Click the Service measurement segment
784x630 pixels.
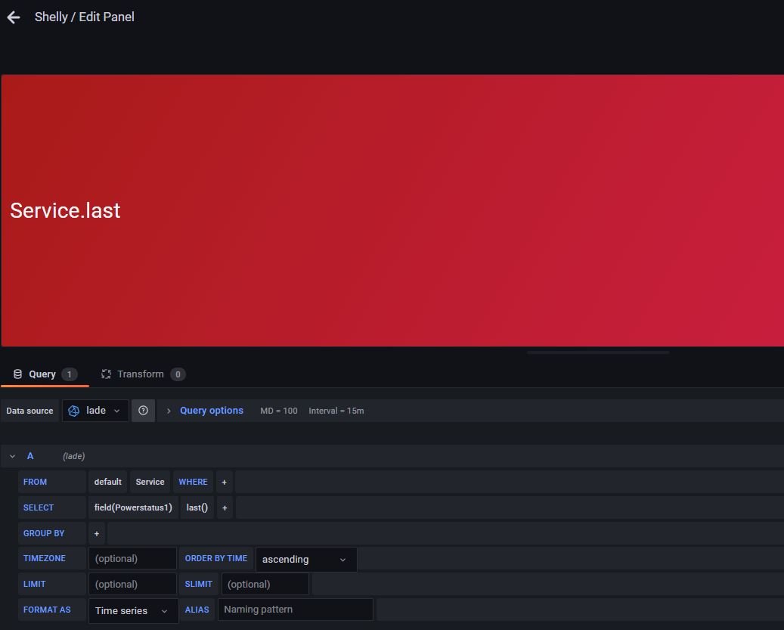click(150, 482)
